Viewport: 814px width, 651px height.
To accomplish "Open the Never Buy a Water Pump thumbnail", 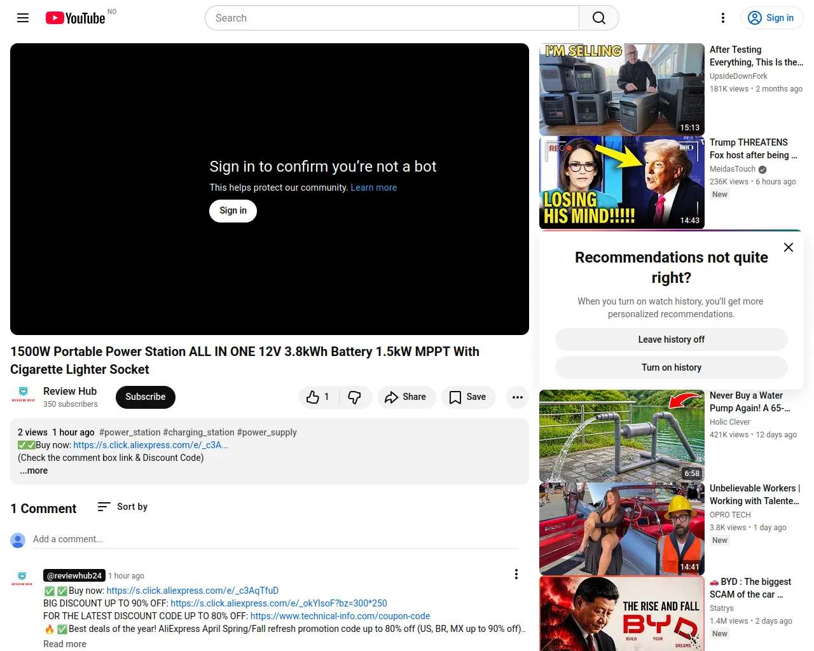I will 622,436.
